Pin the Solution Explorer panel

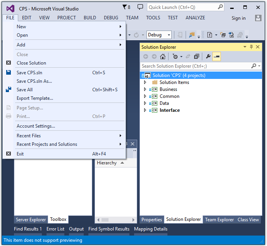pyautogui.click(x=251, y=47)
